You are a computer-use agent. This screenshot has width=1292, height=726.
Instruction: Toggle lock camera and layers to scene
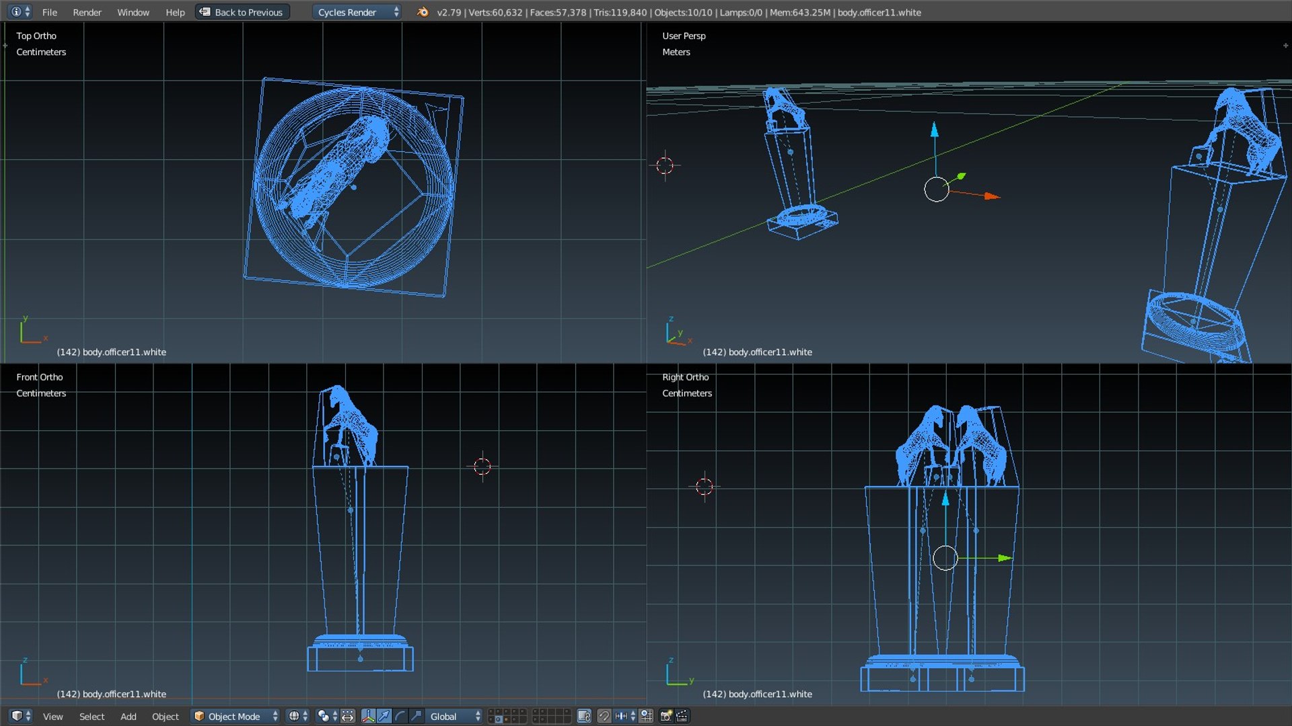584,716
